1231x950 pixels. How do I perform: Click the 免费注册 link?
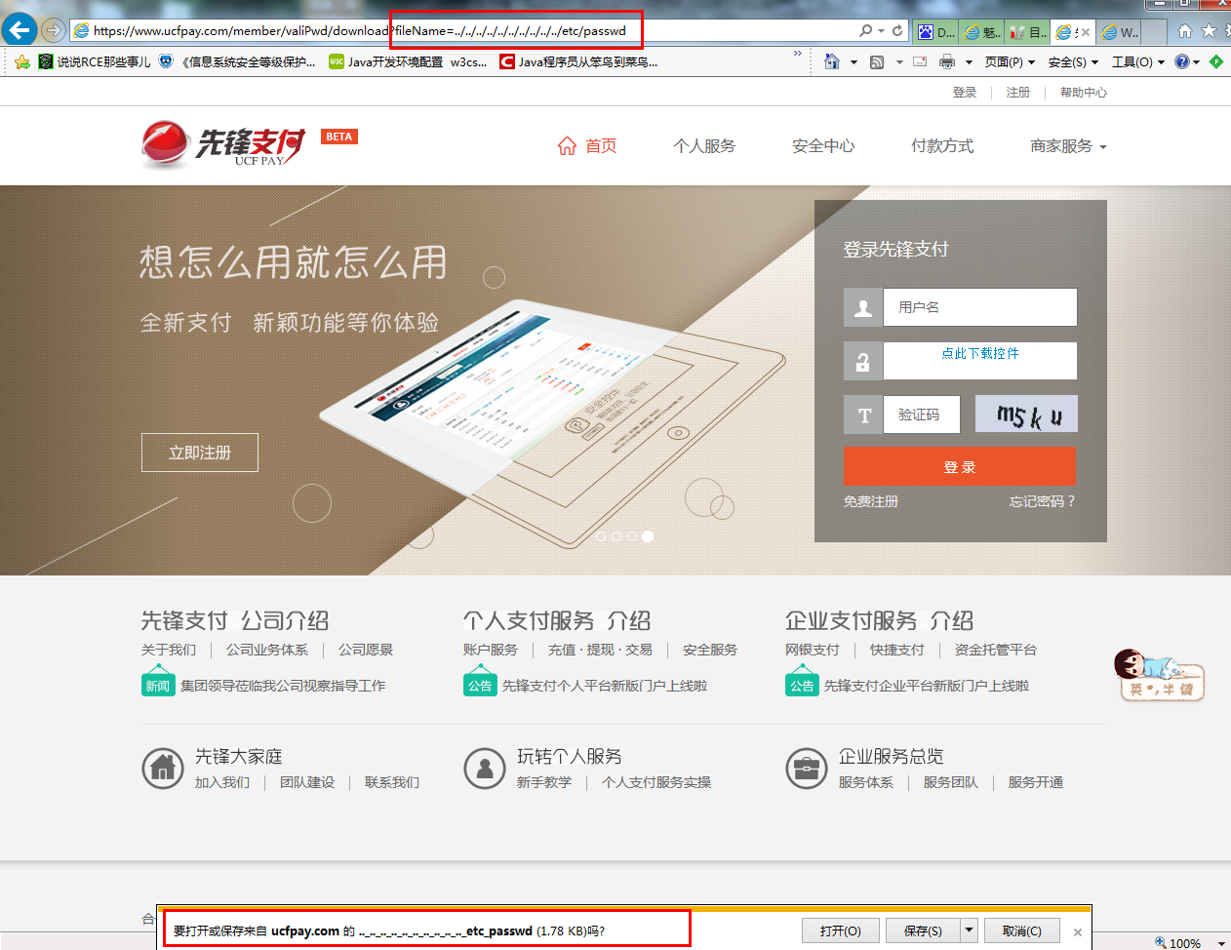pyautogui.click(x=871, y=501)
